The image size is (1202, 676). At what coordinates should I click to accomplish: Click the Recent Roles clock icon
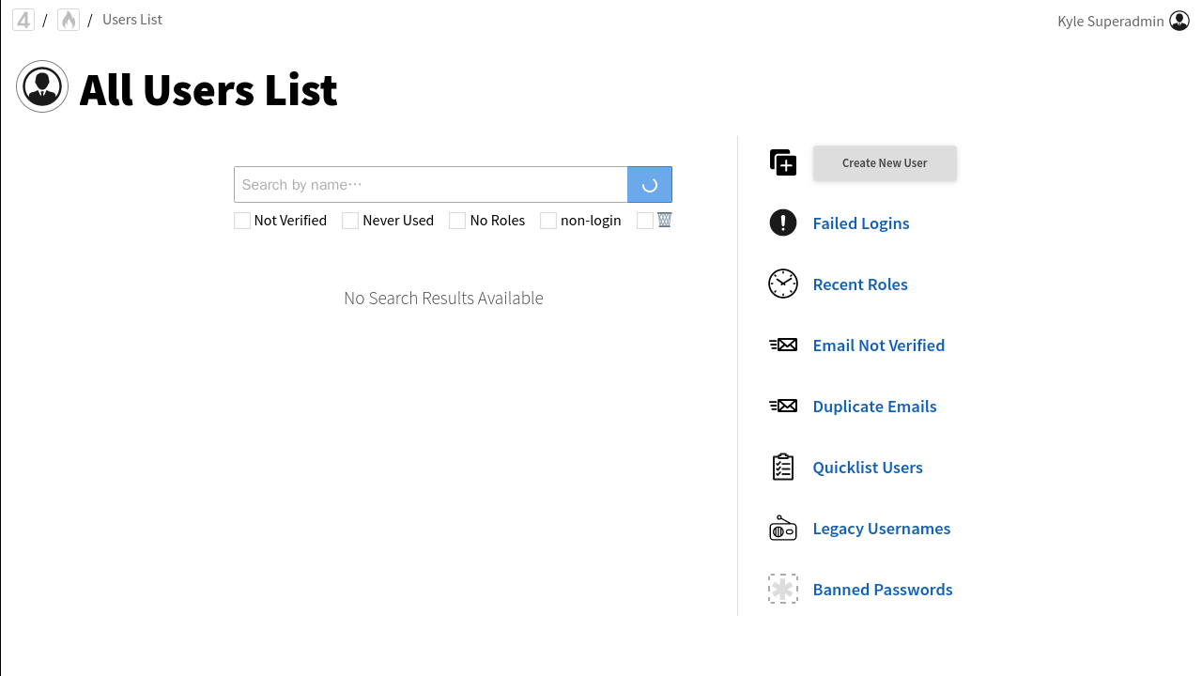[x=783, y=284]
